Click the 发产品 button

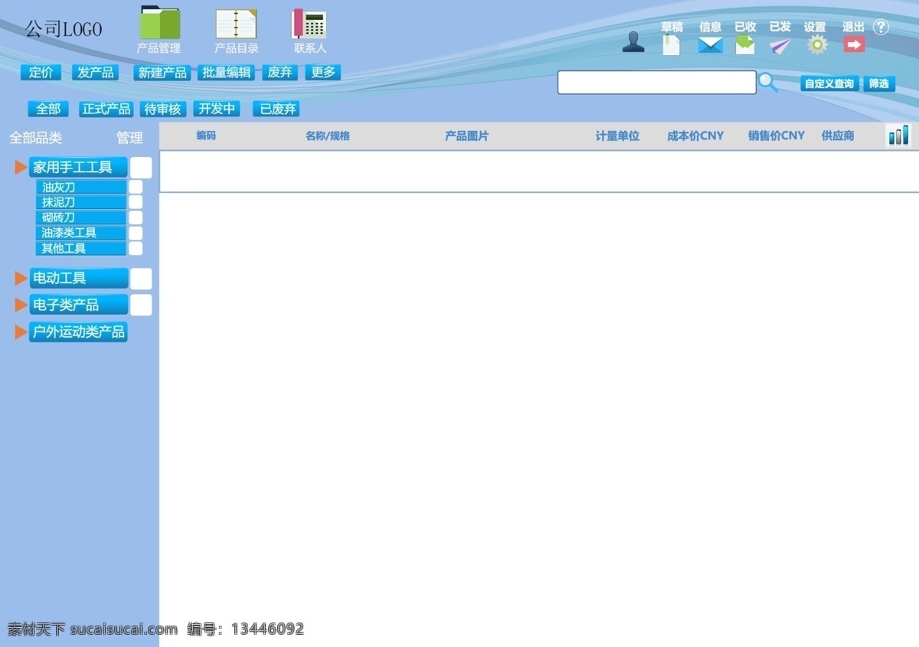[x=96, y=72]
